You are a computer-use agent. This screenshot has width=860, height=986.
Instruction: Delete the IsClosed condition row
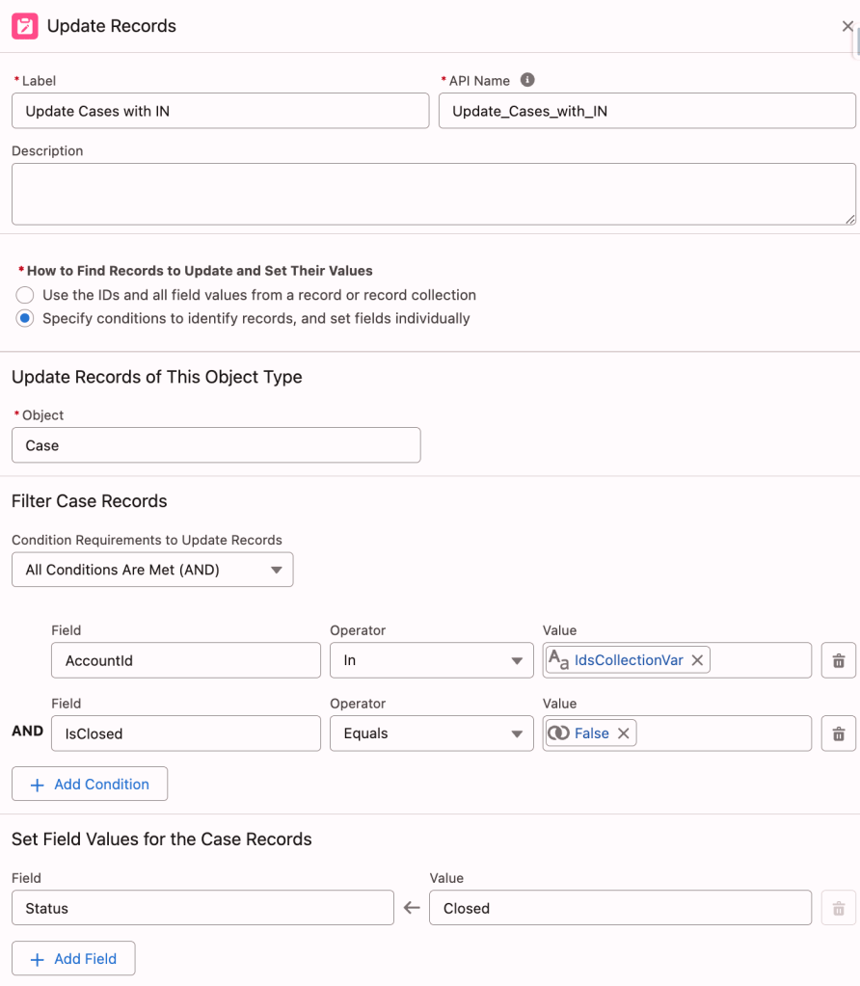pyautogui.click(x=838, y=733)
